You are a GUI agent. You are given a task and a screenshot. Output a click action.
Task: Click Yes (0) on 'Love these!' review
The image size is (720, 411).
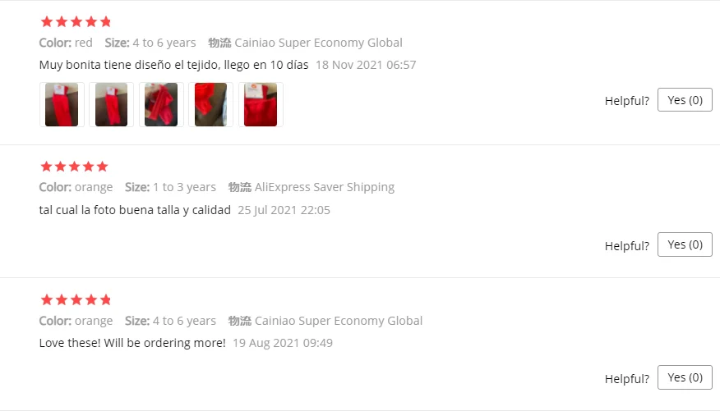pos(685,377)
